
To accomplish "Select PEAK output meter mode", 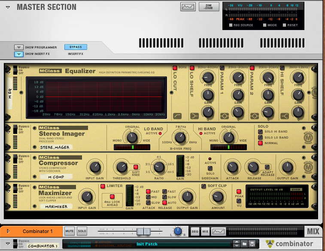I will point(239,191).
